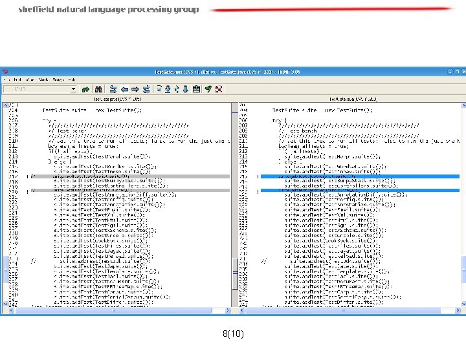Click left pane line number 204
The image size is (466, 349).
[14, 110]
